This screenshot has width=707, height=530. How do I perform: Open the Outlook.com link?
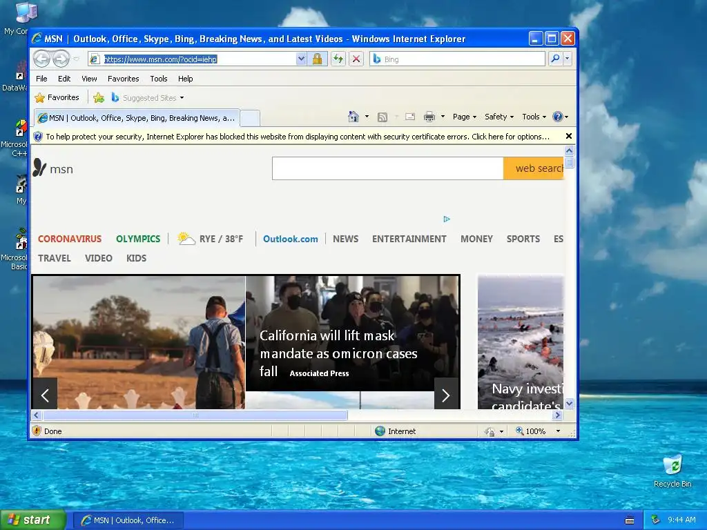point(291,239)
